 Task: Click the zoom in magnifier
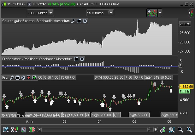[x=189, y=130]
